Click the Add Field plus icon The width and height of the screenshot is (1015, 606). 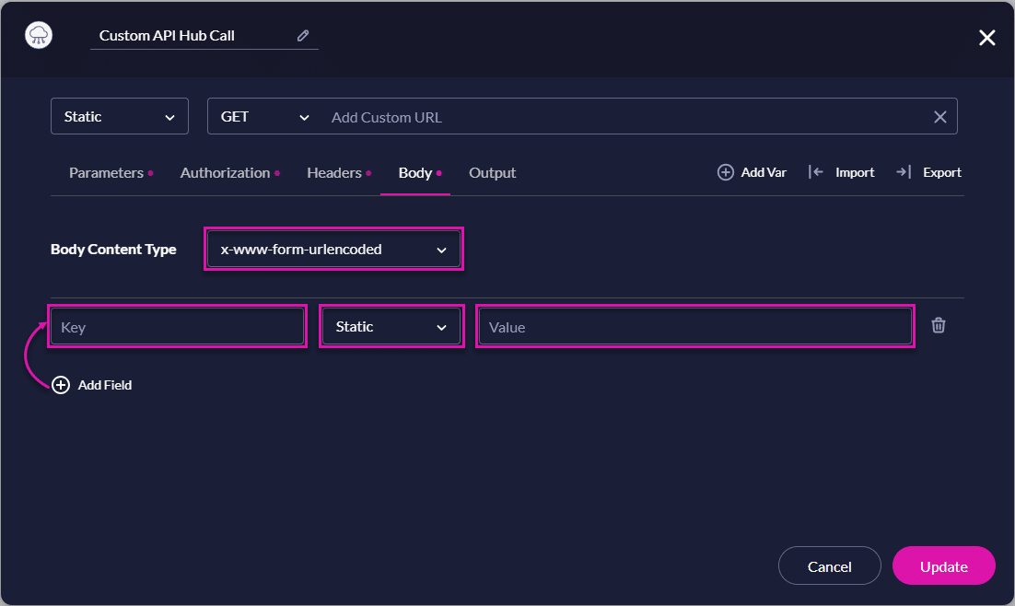pyautogui.click(x=61, y=385)
